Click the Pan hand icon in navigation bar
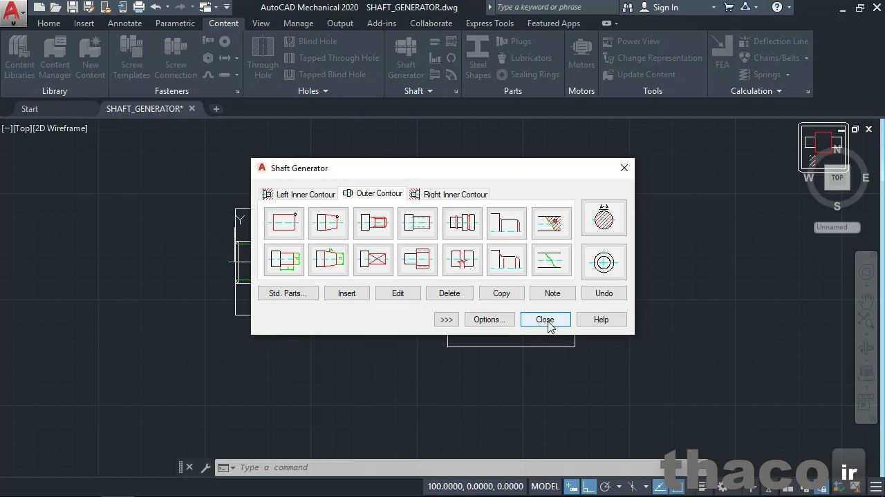Screen dimensions: 885x497 coord(866,300)
